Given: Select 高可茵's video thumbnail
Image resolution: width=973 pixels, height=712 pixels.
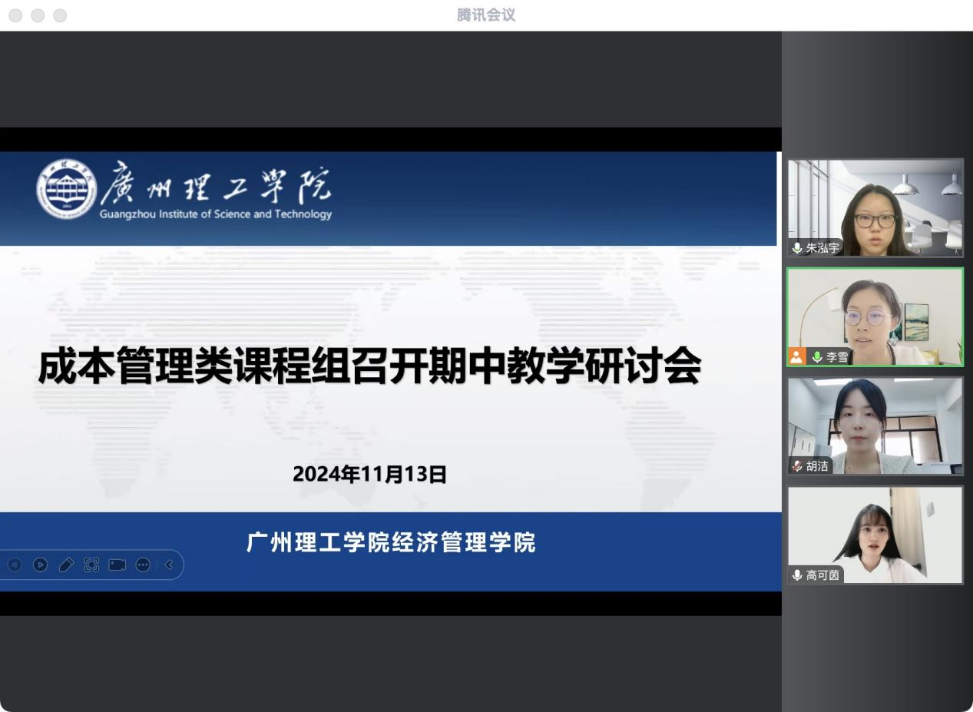Looking at the screenshot, I should coord(875,535).
